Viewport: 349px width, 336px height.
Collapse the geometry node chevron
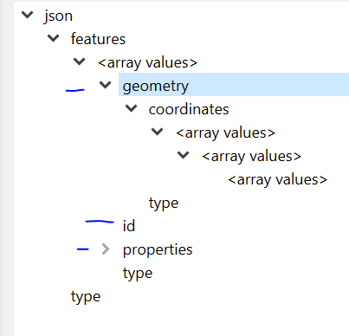(x=106, y=85)
